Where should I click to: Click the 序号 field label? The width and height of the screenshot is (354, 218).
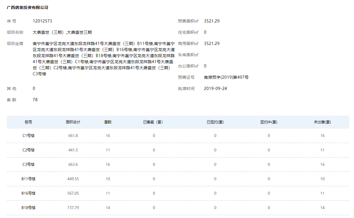pyautogui.click(x=12, y=21)
